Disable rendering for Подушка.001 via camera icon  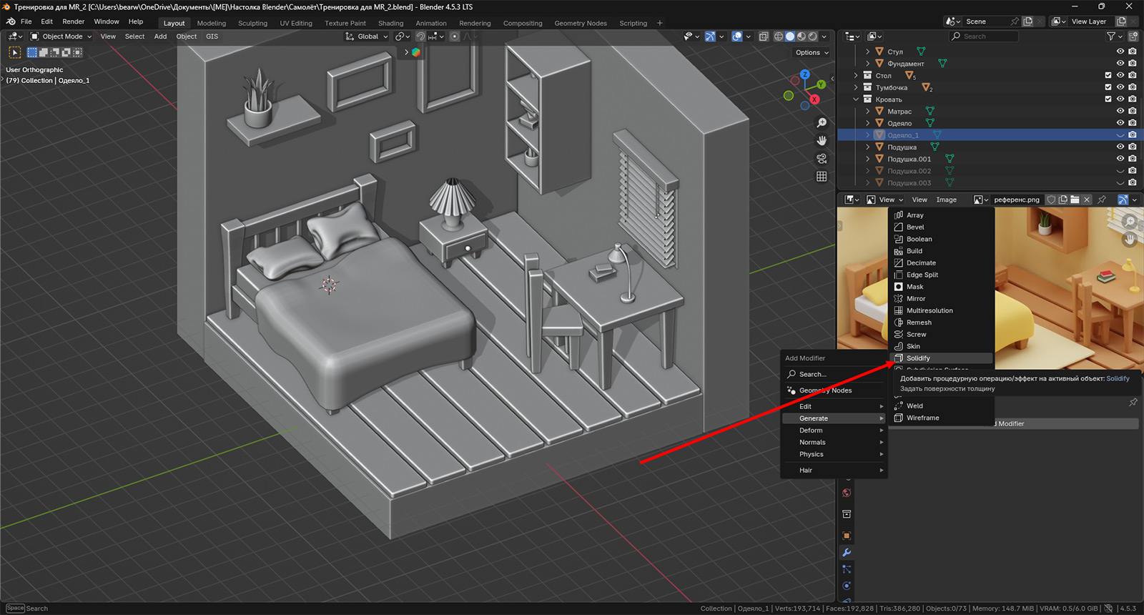point(1133,159)
